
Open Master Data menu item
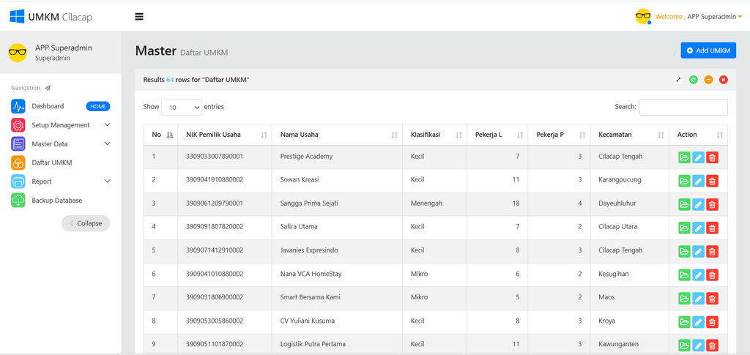[x=50, y=143]
